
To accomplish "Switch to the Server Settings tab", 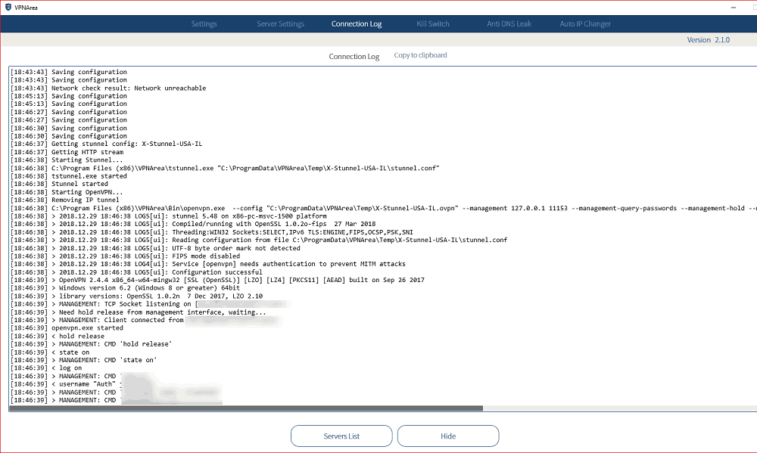I will 280,24.
